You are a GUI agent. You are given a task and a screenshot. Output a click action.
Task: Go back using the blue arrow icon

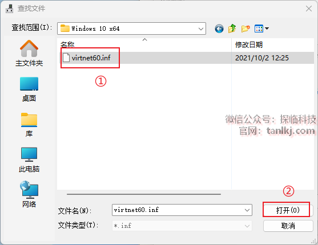[x=219, y=28]
